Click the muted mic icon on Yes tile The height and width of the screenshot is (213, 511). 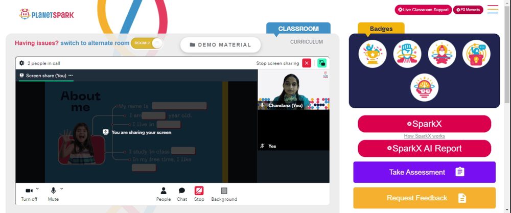click(262, 146)
